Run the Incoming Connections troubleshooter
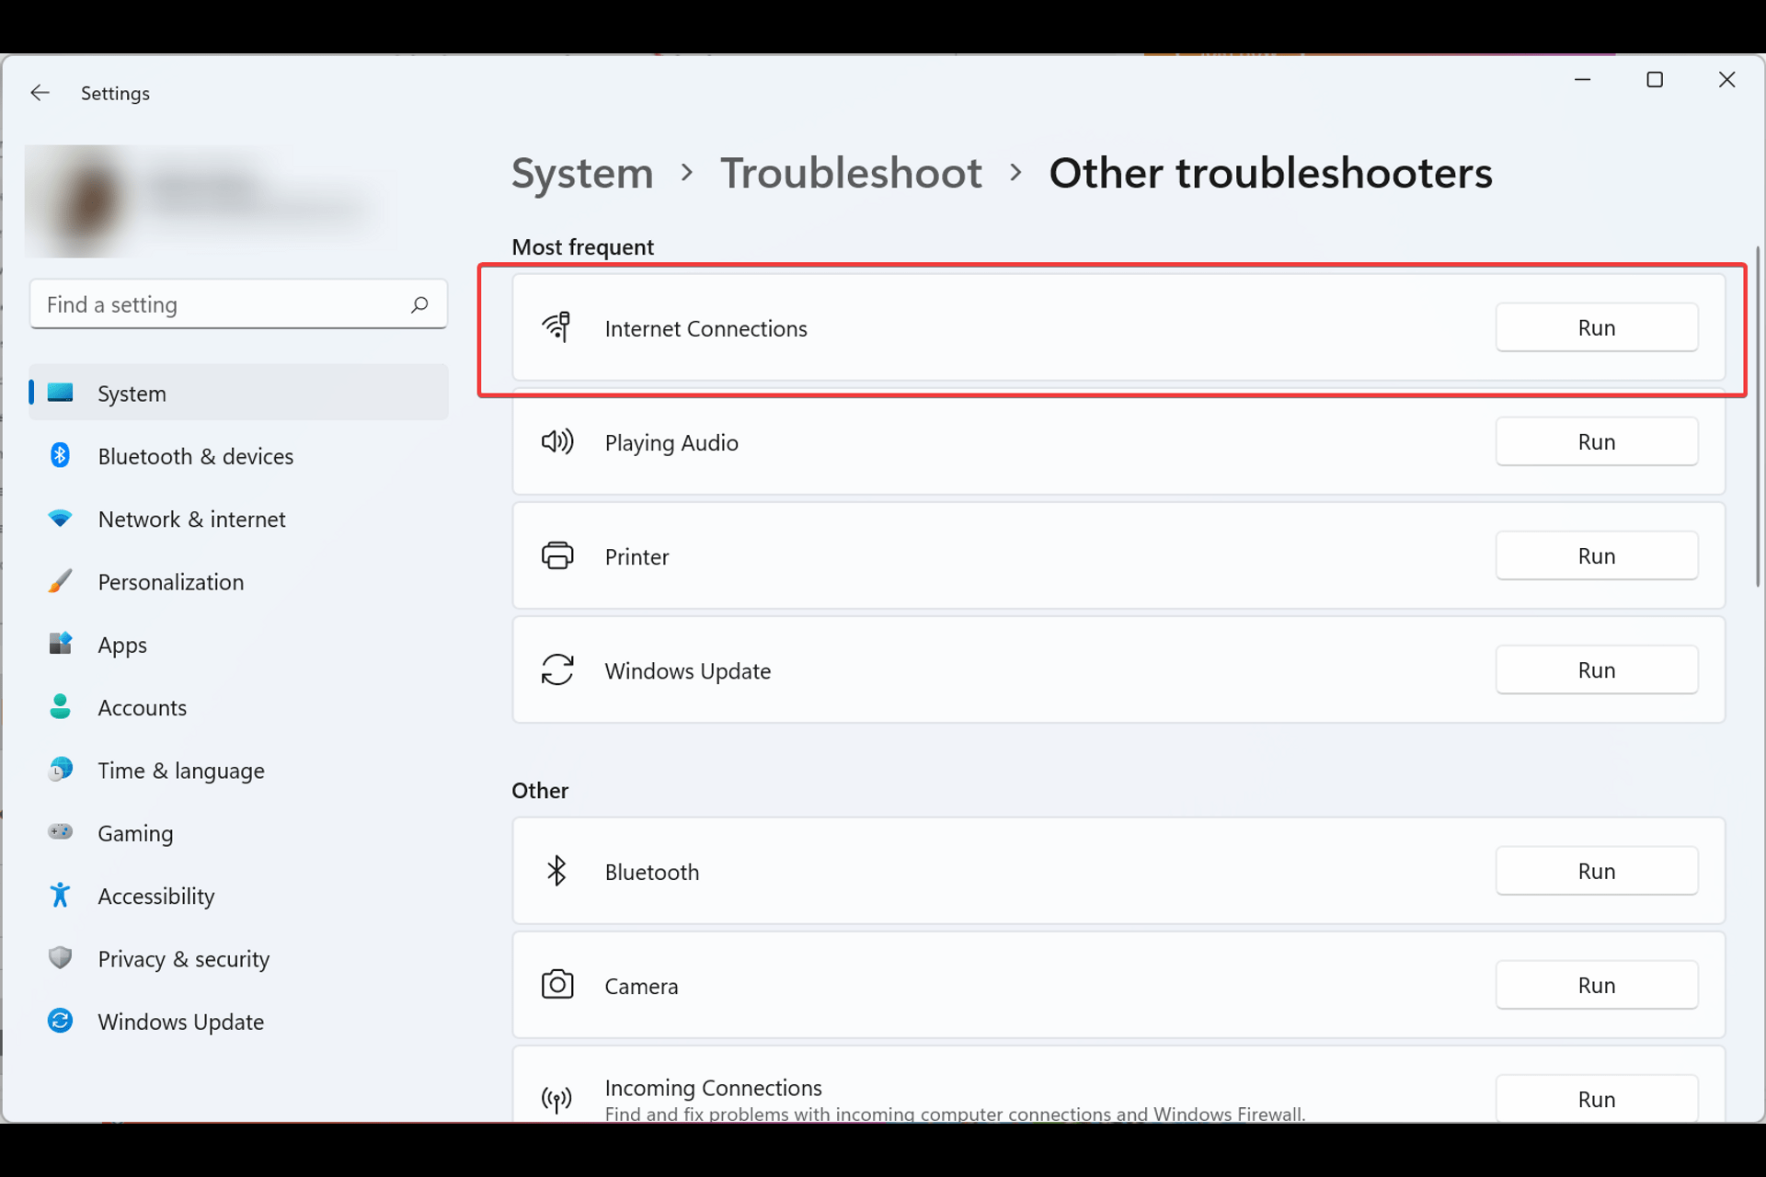Viewport: 1766px width, 1177px height. (x=1597, y=1099)
